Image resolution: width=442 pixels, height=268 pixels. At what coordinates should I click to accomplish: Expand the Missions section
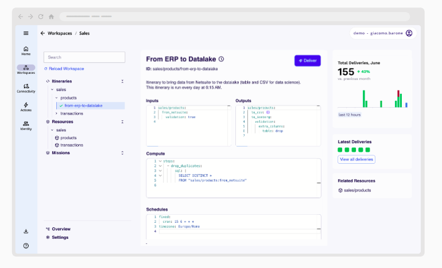(x=122, y=153)
